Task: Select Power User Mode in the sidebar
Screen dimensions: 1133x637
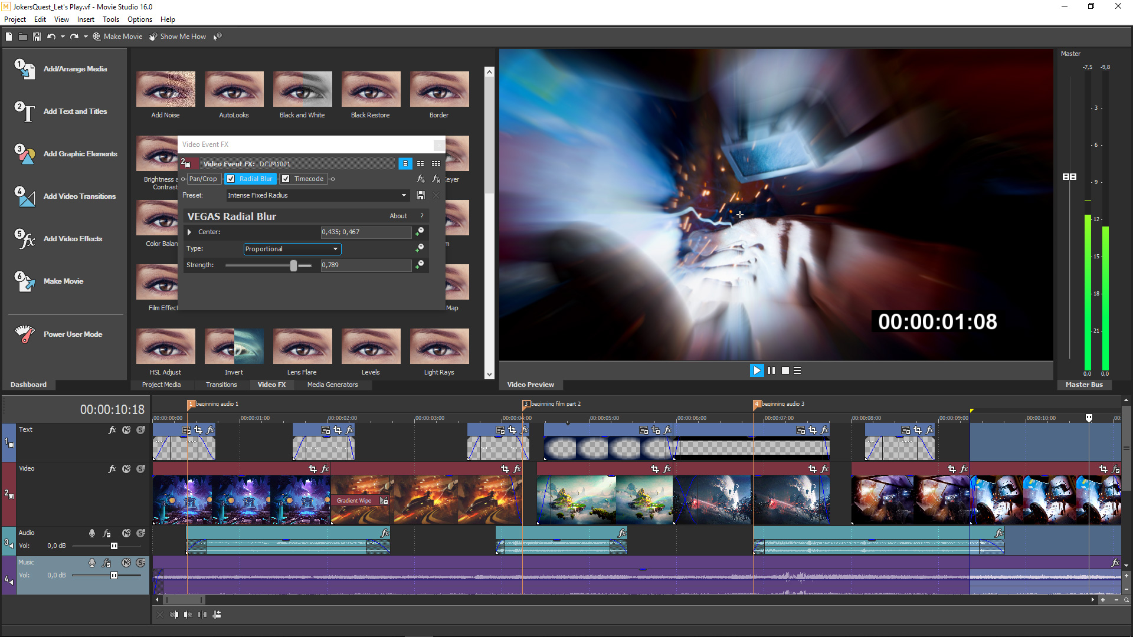Action: coord(73,334)
